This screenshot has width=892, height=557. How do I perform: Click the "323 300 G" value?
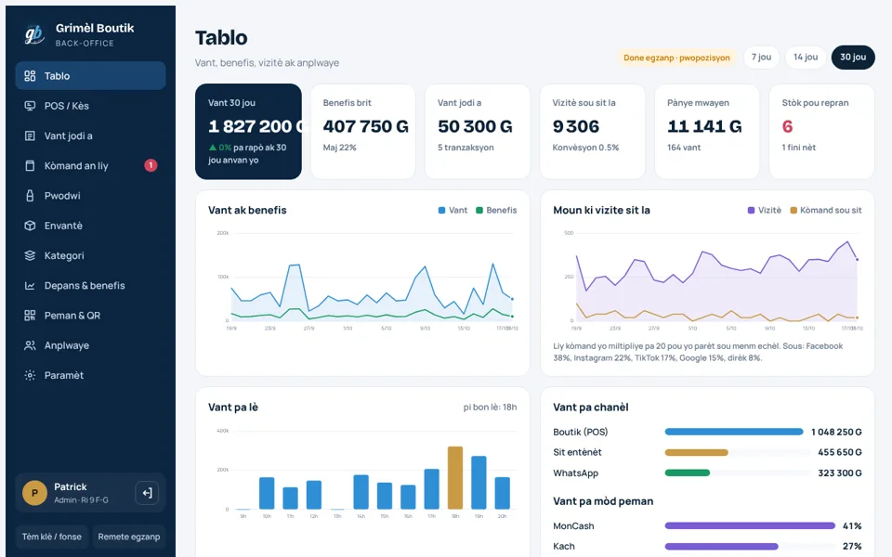click(840, 473)
